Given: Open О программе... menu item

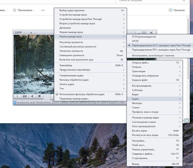Looking at the screenshot, I should tap(155, 158).
